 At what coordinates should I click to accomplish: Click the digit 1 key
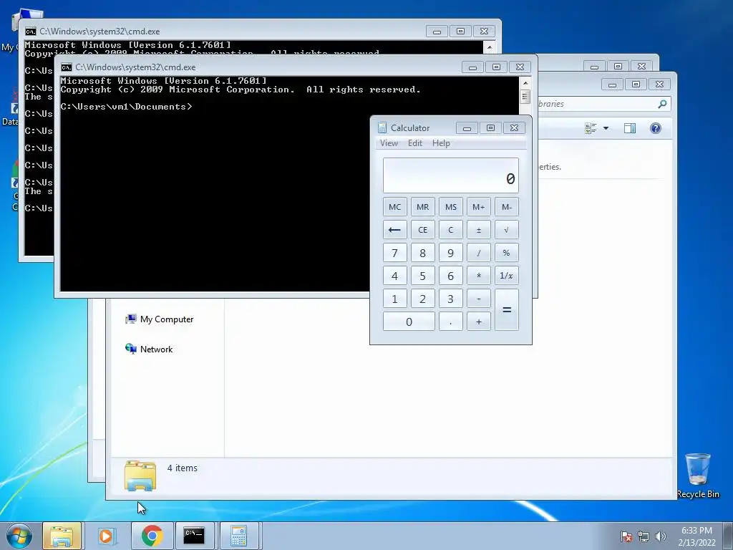point(394,299)
